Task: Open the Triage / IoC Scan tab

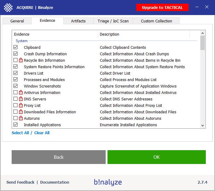Action: (113, 21)
